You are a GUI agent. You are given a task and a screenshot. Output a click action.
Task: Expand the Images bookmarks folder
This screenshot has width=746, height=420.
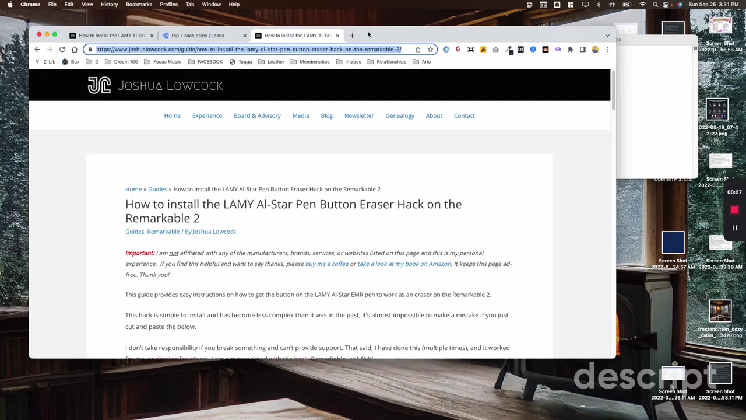coord(348,62)
